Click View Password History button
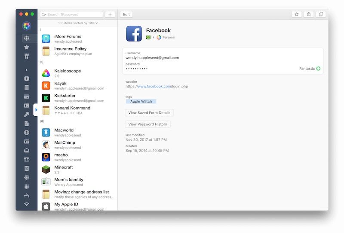This screenshot has height=233, width=344. point(147,124)
